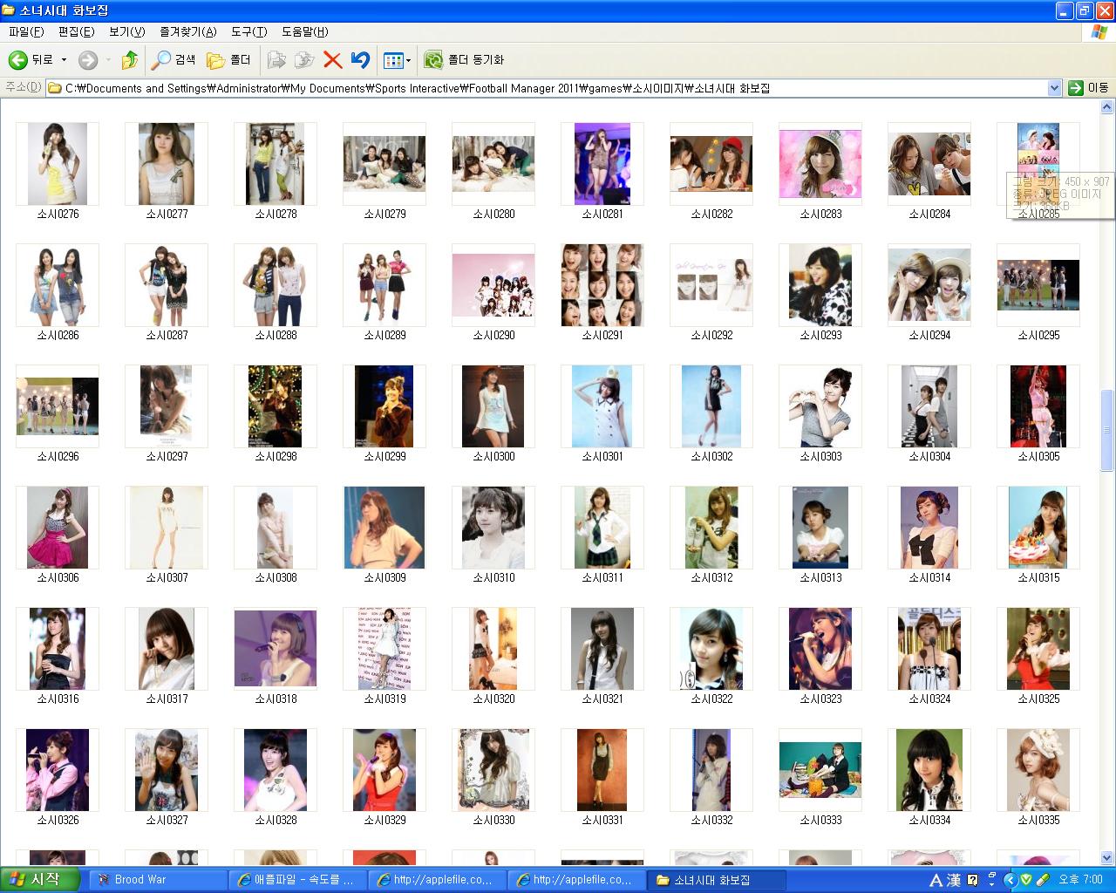Click the green Back arrow button
The image size is (1116, 893).
18,59
